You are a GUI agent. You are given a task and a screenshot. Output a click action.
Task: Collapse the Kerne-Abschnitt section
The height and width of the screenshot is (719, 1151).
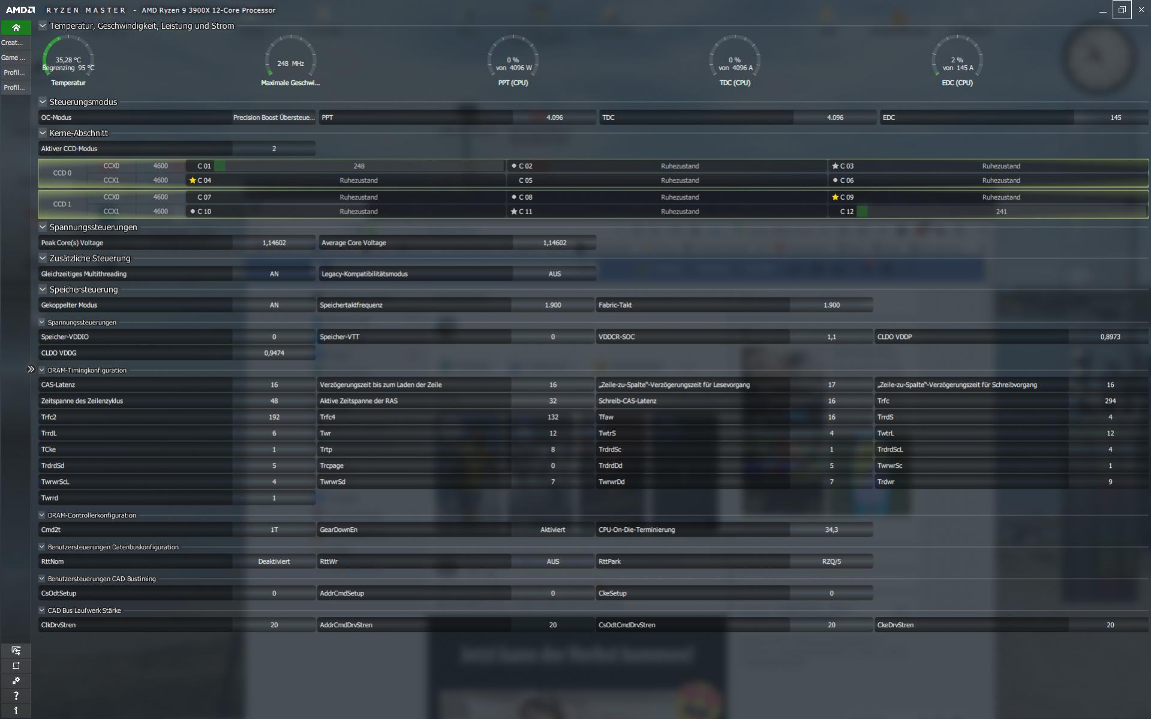pyautogui.click(x=43, y=133)
